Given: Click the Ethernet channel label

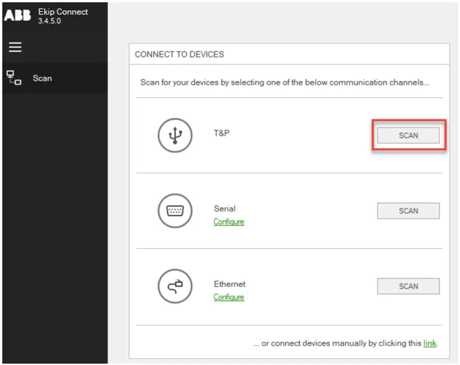Looking at the screenshot, I should [229, 284].
